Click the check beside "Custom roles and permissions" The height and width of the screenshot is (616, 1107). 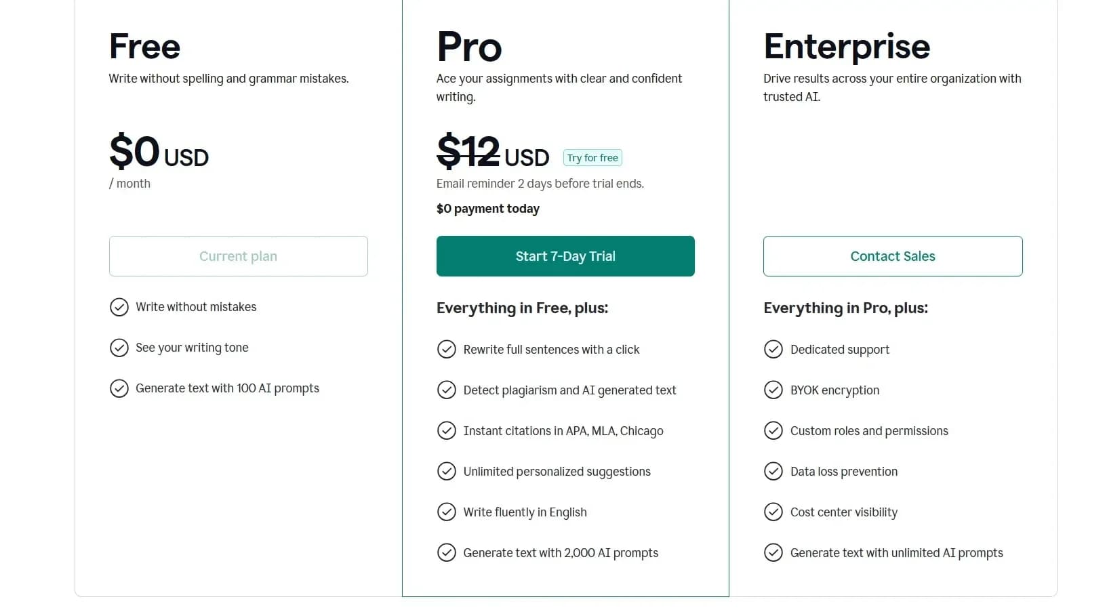(x=773, y=430)
